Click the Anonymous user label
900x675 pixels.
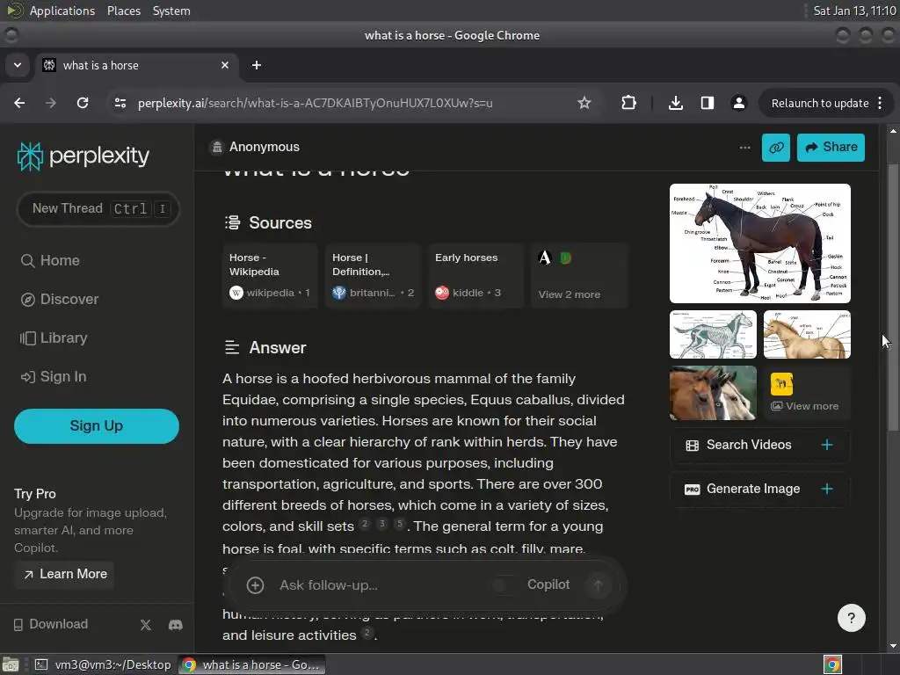click(x=265, y=147)
